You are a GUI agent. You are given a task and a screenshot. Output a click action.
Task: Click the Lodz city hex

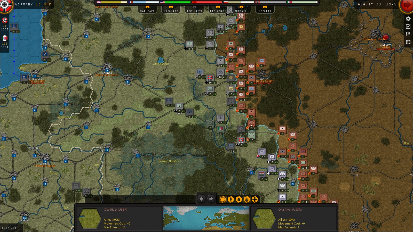click(14, 175)
